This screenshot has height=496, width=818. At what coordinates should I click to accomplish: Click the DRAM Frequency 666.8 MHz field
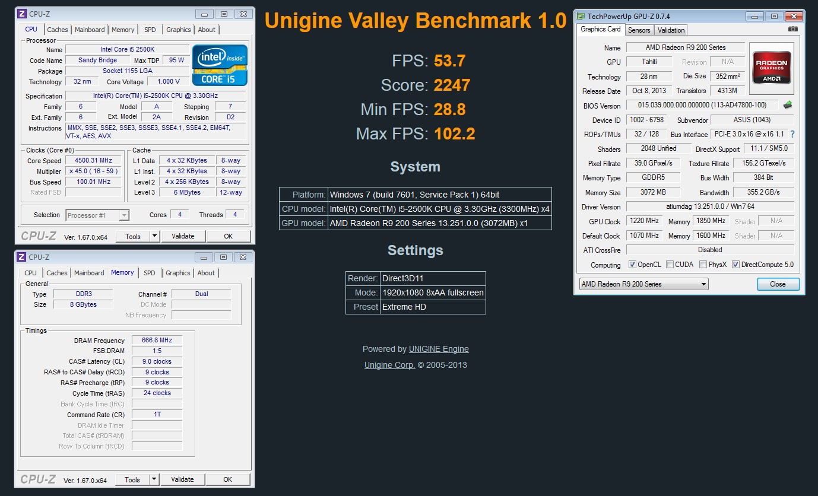(x=157, y=341)
